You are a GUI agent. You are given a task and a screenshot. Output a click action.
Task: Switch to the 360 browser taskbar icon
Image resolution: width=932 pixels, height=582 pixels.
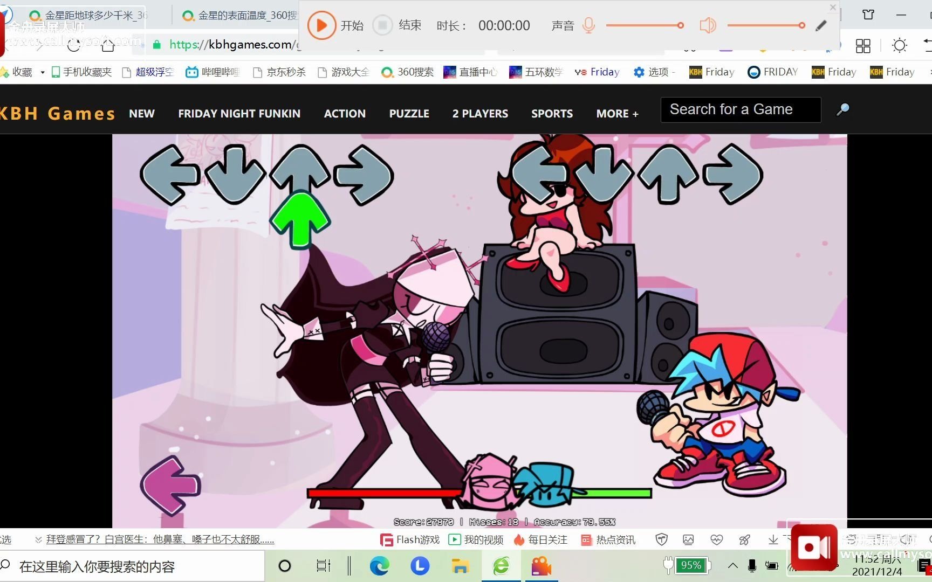click(501, 566)
